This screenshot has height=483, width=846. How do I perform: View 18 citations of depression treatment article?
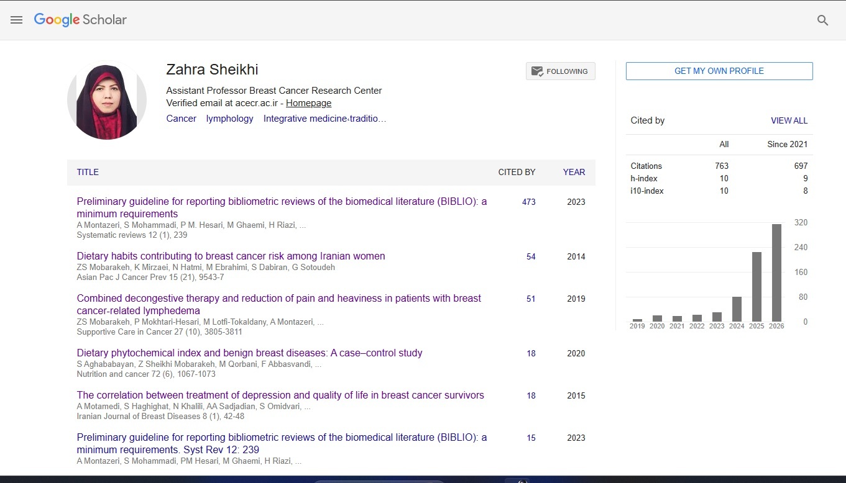(531, 395)
